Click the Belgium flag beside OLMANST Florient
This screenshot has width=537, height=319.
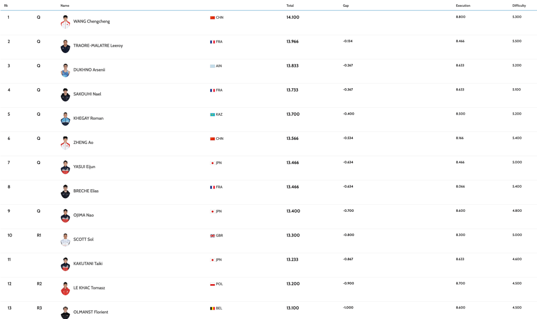pos(213,308)
